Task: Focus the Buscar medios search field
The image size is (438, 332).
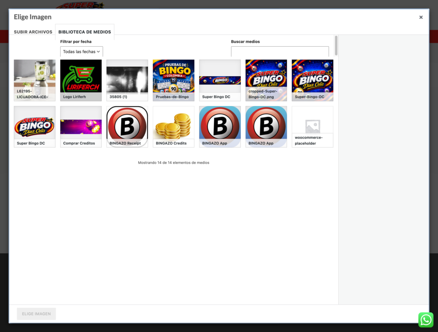Action: (x=280, y=51)
